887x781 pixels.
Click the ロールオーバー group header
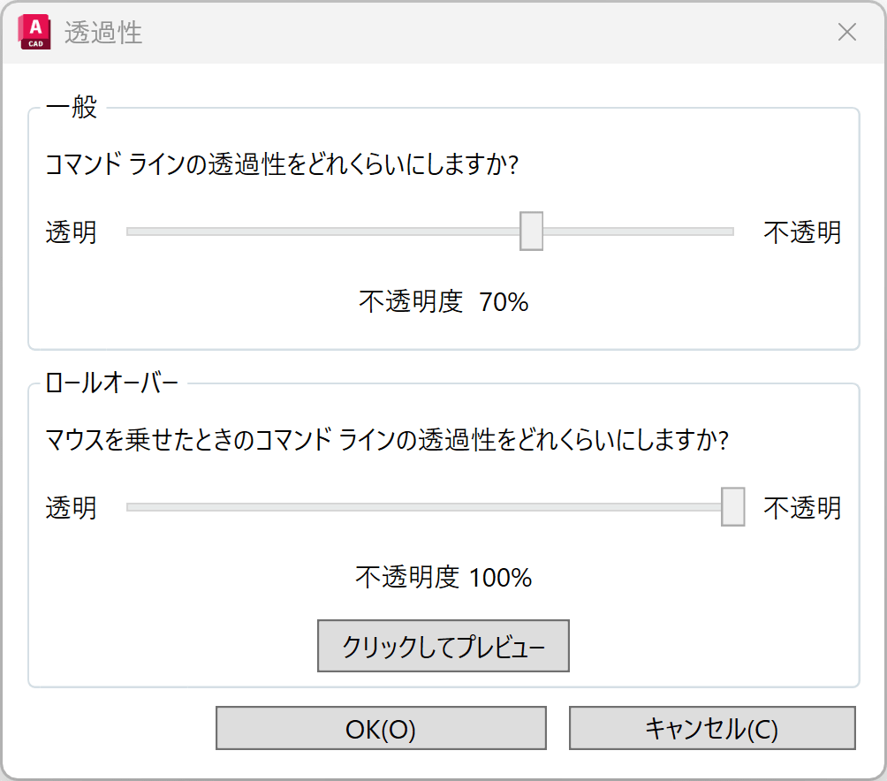pos(111,384)
